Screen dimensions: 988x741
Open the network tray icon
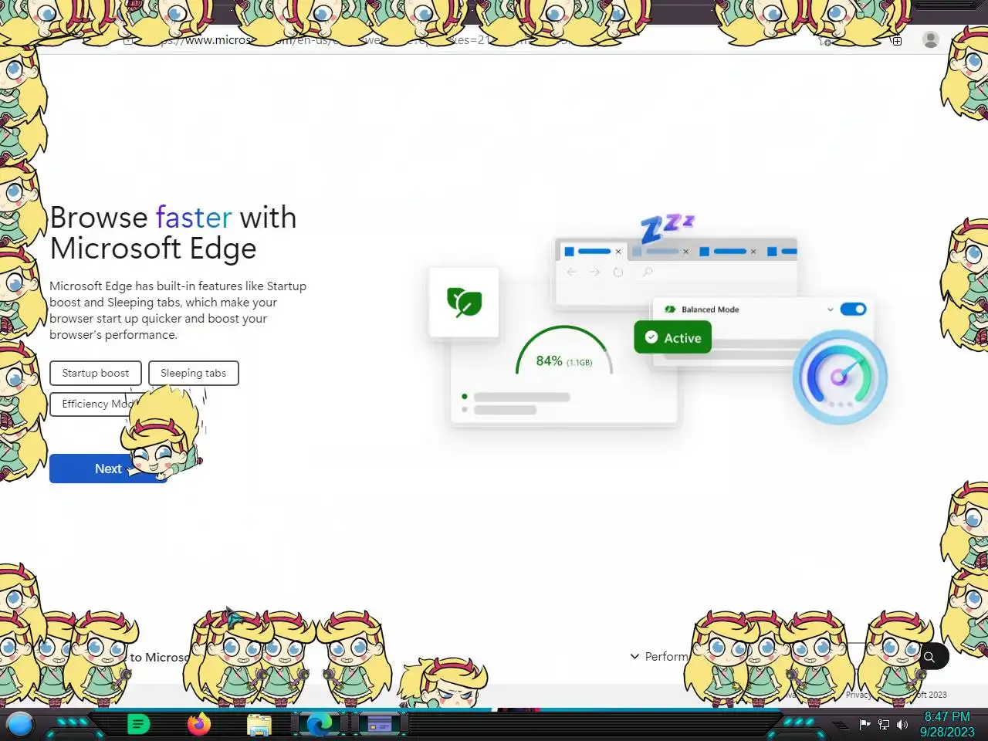(884, 725)
